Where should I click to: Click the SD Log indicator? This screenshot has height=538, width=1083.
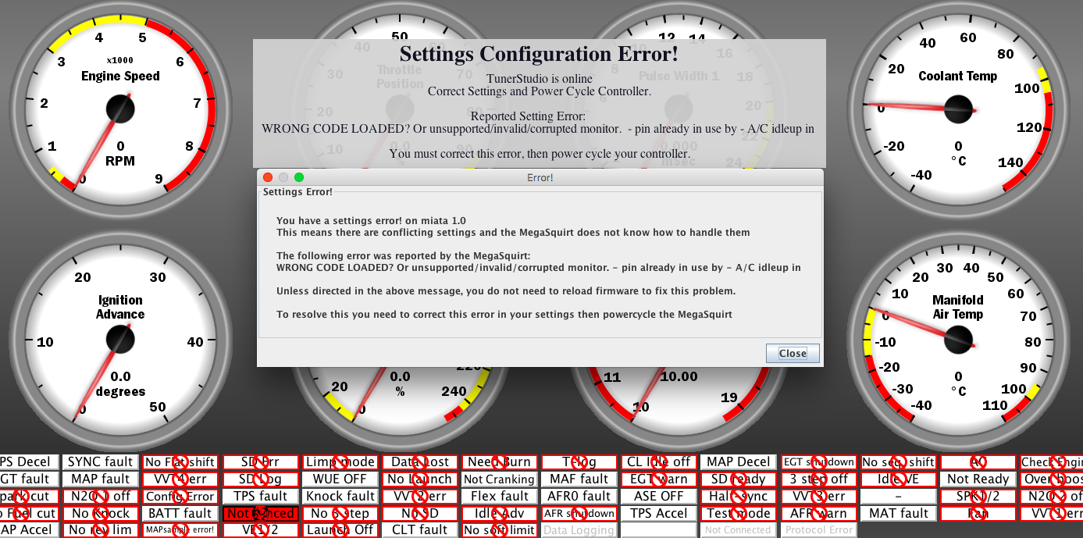click(x=260, y=479)
